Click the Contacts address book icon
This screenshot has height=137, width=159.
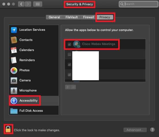click(x=14, y=40)
